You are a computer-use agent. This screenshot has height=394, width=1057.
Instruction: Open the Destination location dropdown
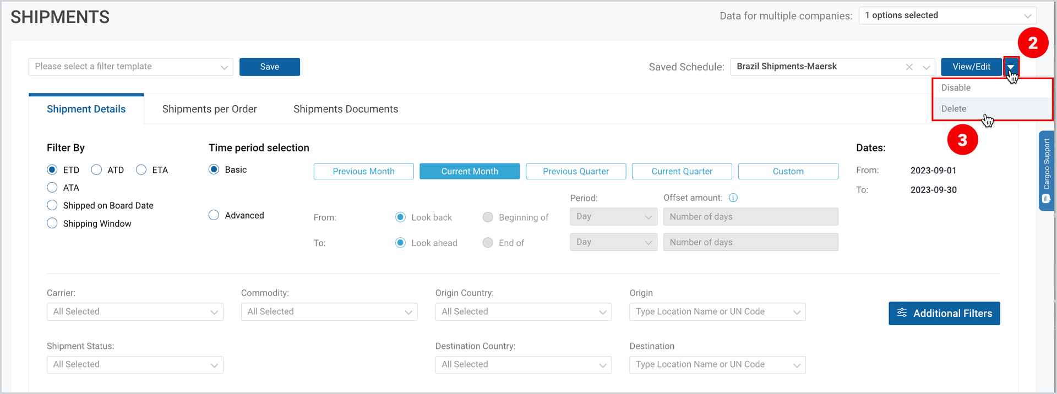(718, 365)
